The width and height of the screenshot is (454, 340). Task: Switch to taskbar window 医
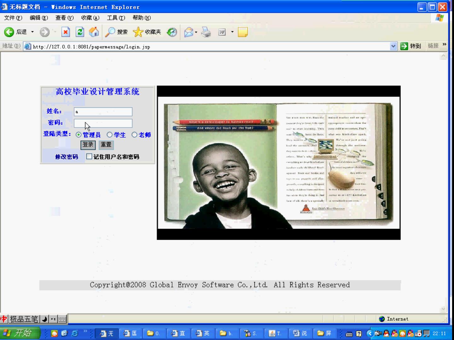click(x=131, y=333)
